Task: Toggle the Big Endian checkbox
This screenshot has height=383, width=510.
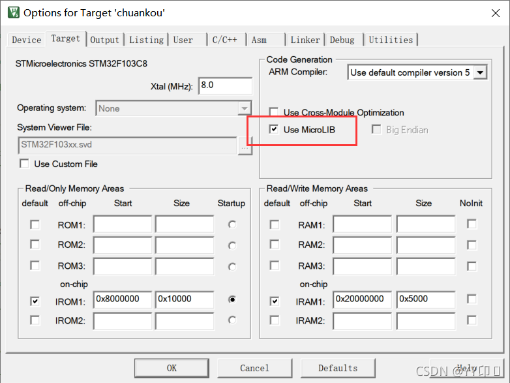Action: [376, 129]
